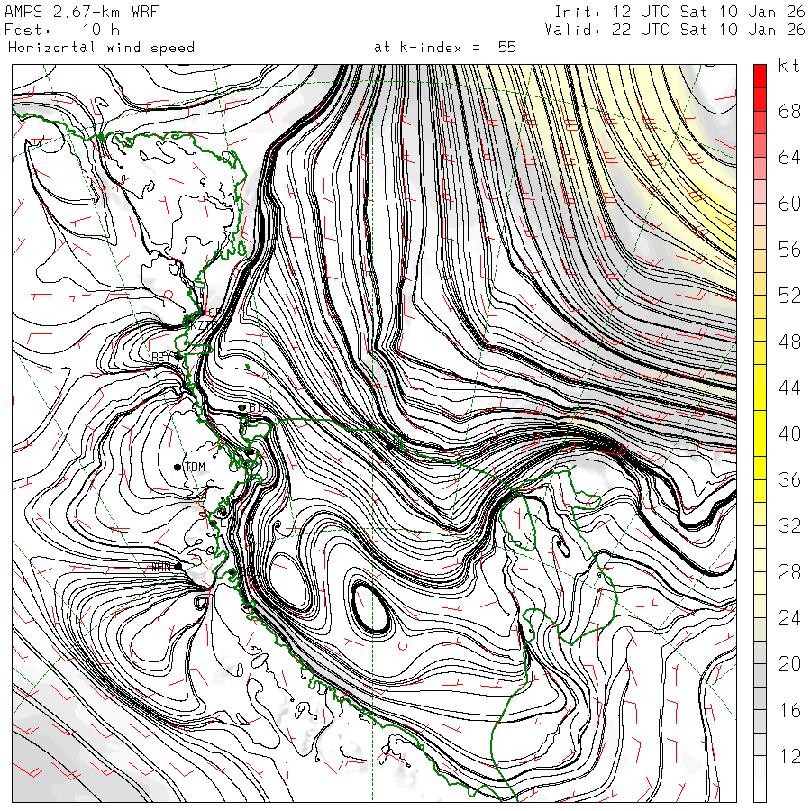
Task: Click the 28 value on the color scale
Action: 789,572
